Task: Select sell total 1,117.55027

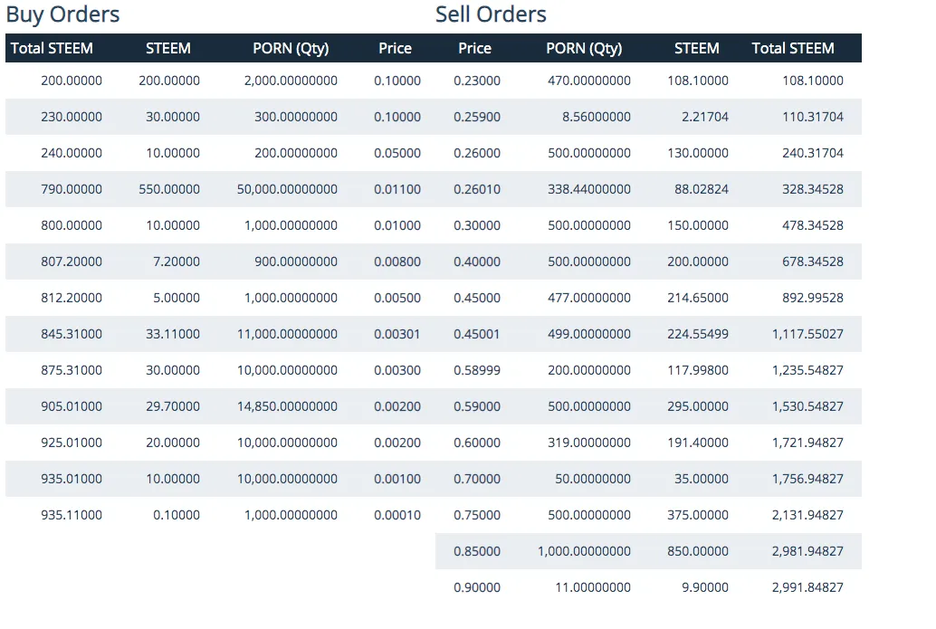Action: pyautogui.click(x=807, y=334)
